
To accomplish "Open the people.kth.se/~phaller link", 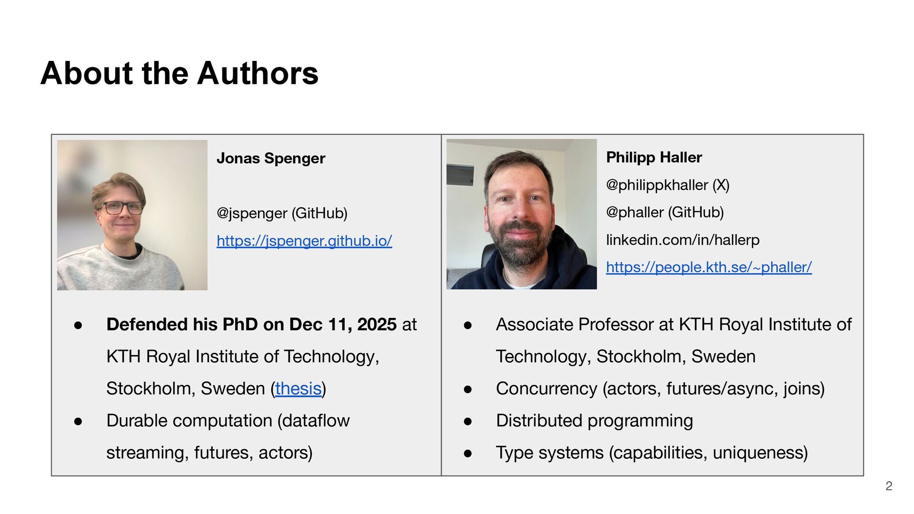I will pos(709,267).
